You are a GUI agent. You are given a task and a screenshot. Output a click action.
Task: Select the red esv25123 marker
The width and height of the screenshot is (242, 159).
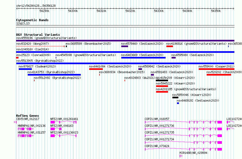coord(17,58)
